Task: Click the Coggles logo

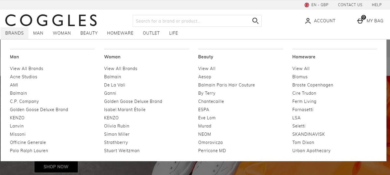Action: pyautogui.click(x=51, y=20)
